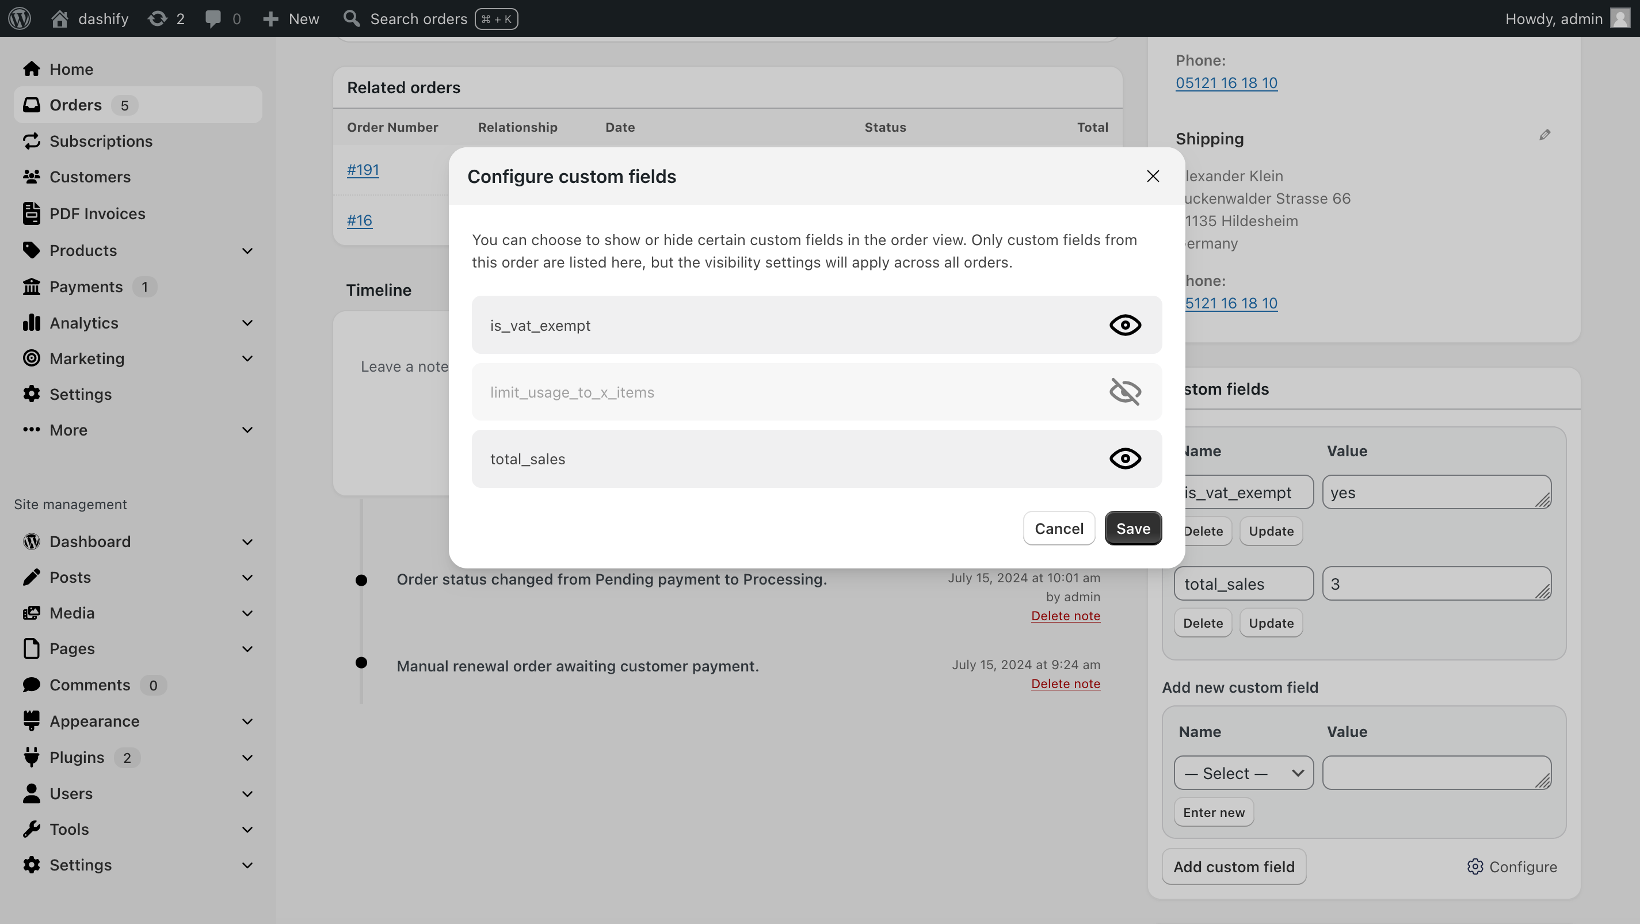Expand the Posts submenu chevron
The height and width of the screenshot is (924, 1640).
pyautogui.click(x=247, y=578)
